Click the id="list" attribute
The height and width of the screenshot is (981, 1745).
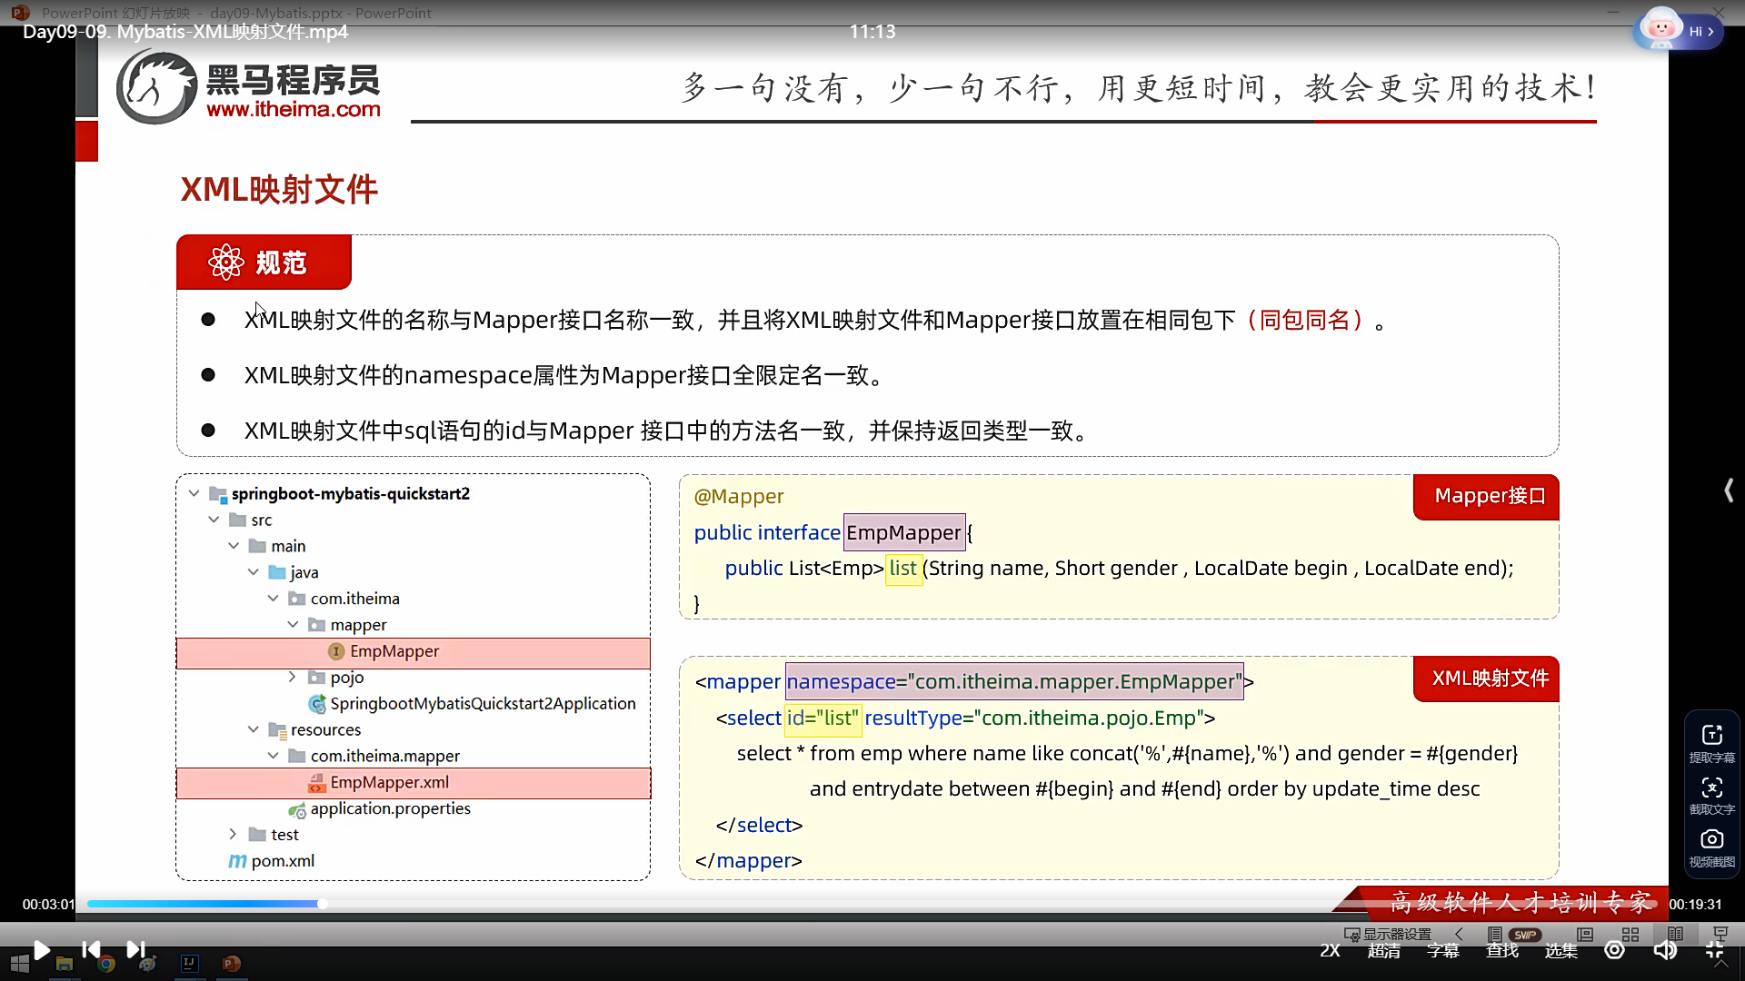coord(823,718)
